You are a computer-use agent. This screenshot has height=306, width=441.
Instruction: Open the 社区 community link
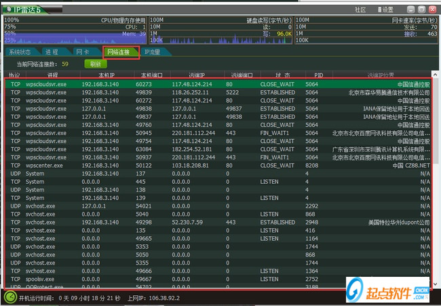[360, 10]
